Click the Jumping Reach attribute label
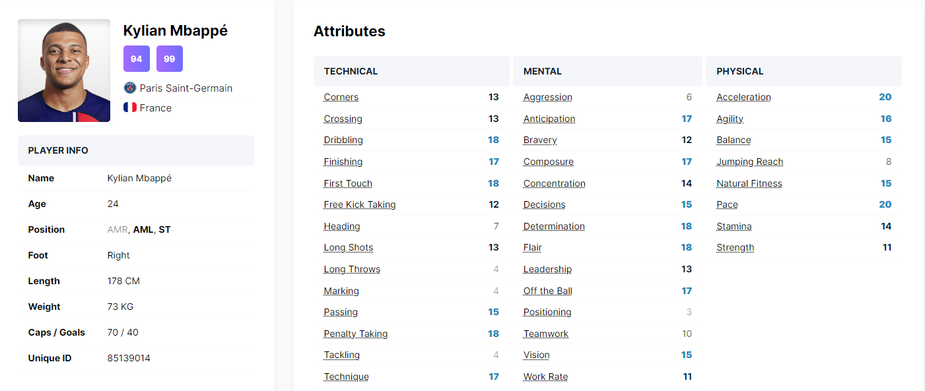This screenshot has width=925, height=391. 750,162
